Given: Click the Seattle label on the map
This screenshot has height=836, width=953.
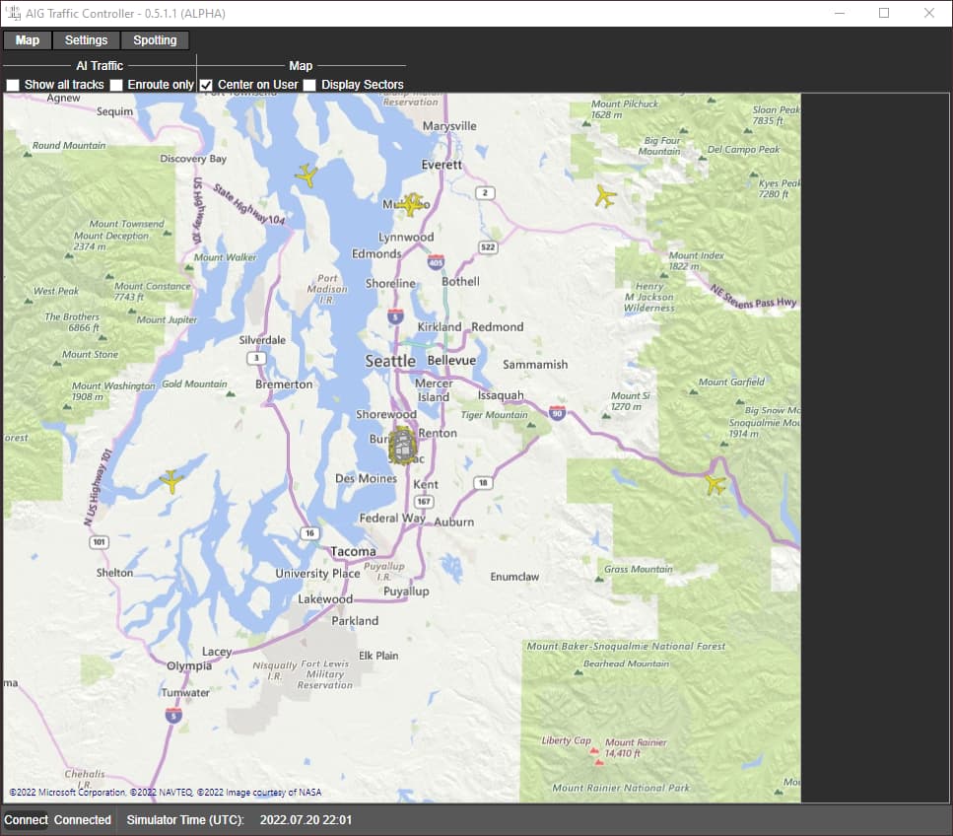Looking at the screenshot, I should point(390,361).
